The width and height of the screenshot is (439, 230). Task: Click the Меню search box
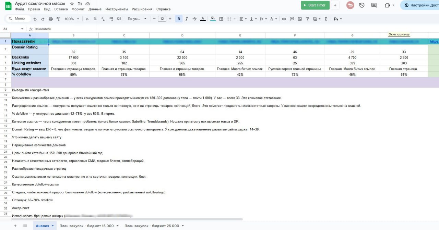click(x=19, y=19)
